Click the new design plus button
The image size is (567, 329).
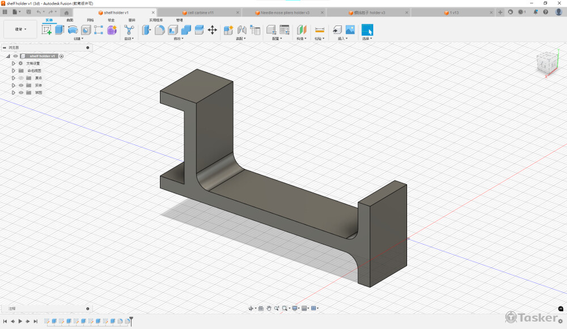pyautogui.click(x=500, y=12)
